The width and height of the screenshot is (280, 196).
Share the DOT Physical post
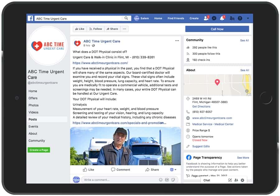152,170
